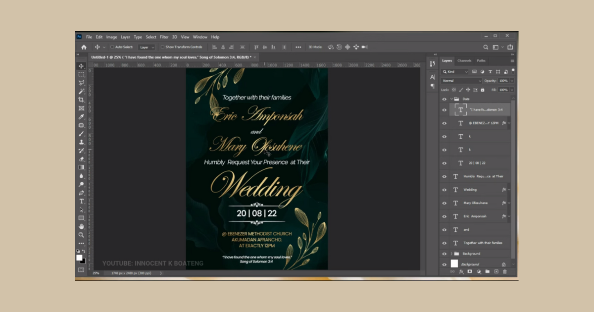Open the Edit Toolbar three-dots menu
Image resolution: width=594 pixels, height=312 pixels.
[81, 243]
